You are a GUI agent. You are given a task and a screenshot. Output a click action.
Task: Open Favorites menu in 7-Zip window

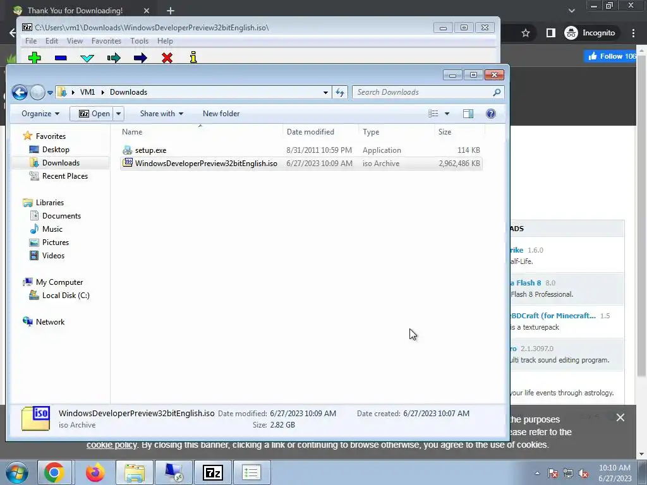coord(106,41)
